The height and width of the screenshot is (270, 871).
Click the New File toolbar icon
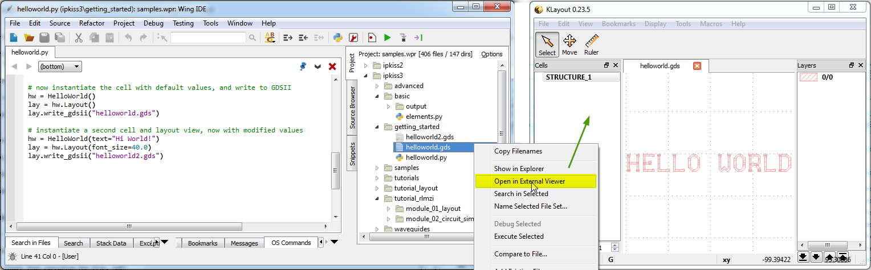14,38
